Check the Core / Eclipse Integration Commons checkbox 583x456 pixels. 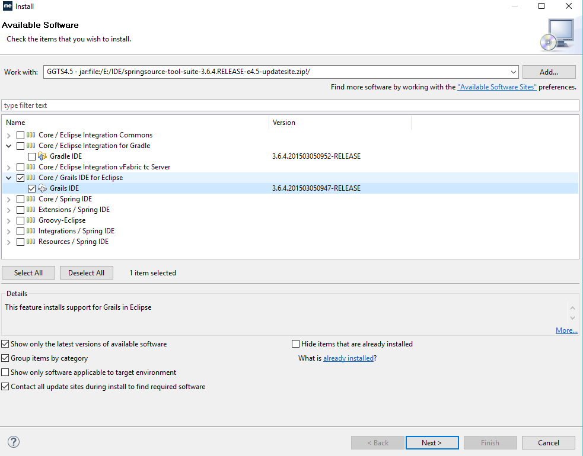tap(20, 135)
